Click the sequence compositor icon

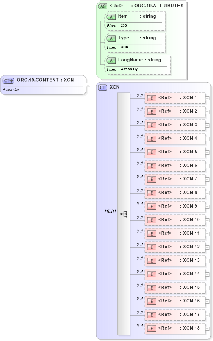[x=124, y=214]
